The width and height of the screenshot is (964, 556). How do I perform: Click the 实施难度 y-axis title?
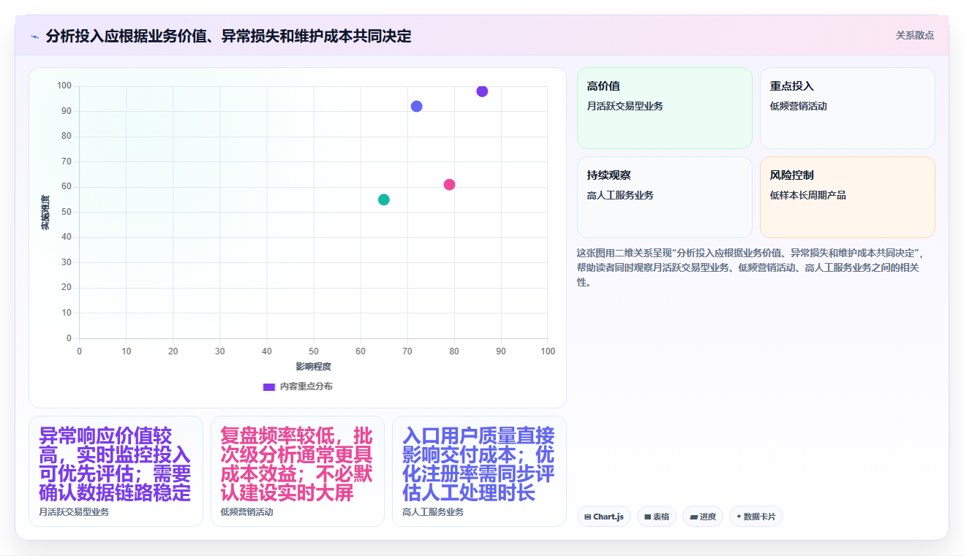45,213
